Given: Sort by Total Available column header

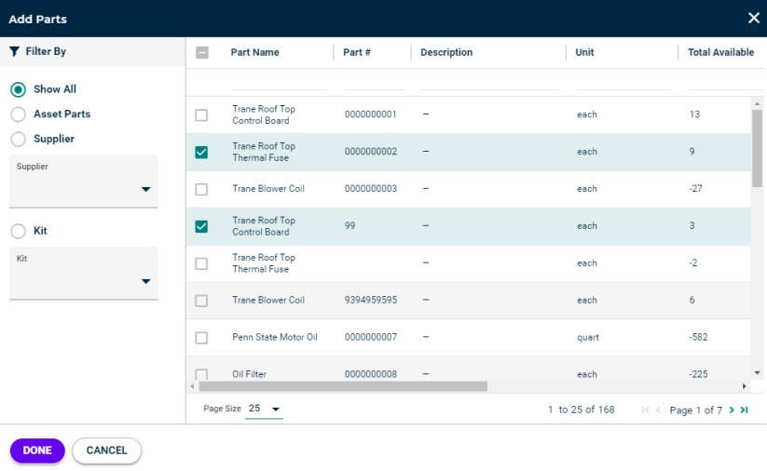Looking at the screenshot, I should 720,52.
